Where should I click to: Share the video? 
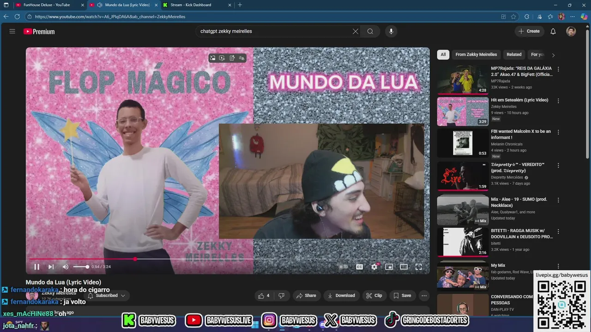pyautogui.click(x=307, y=296)
